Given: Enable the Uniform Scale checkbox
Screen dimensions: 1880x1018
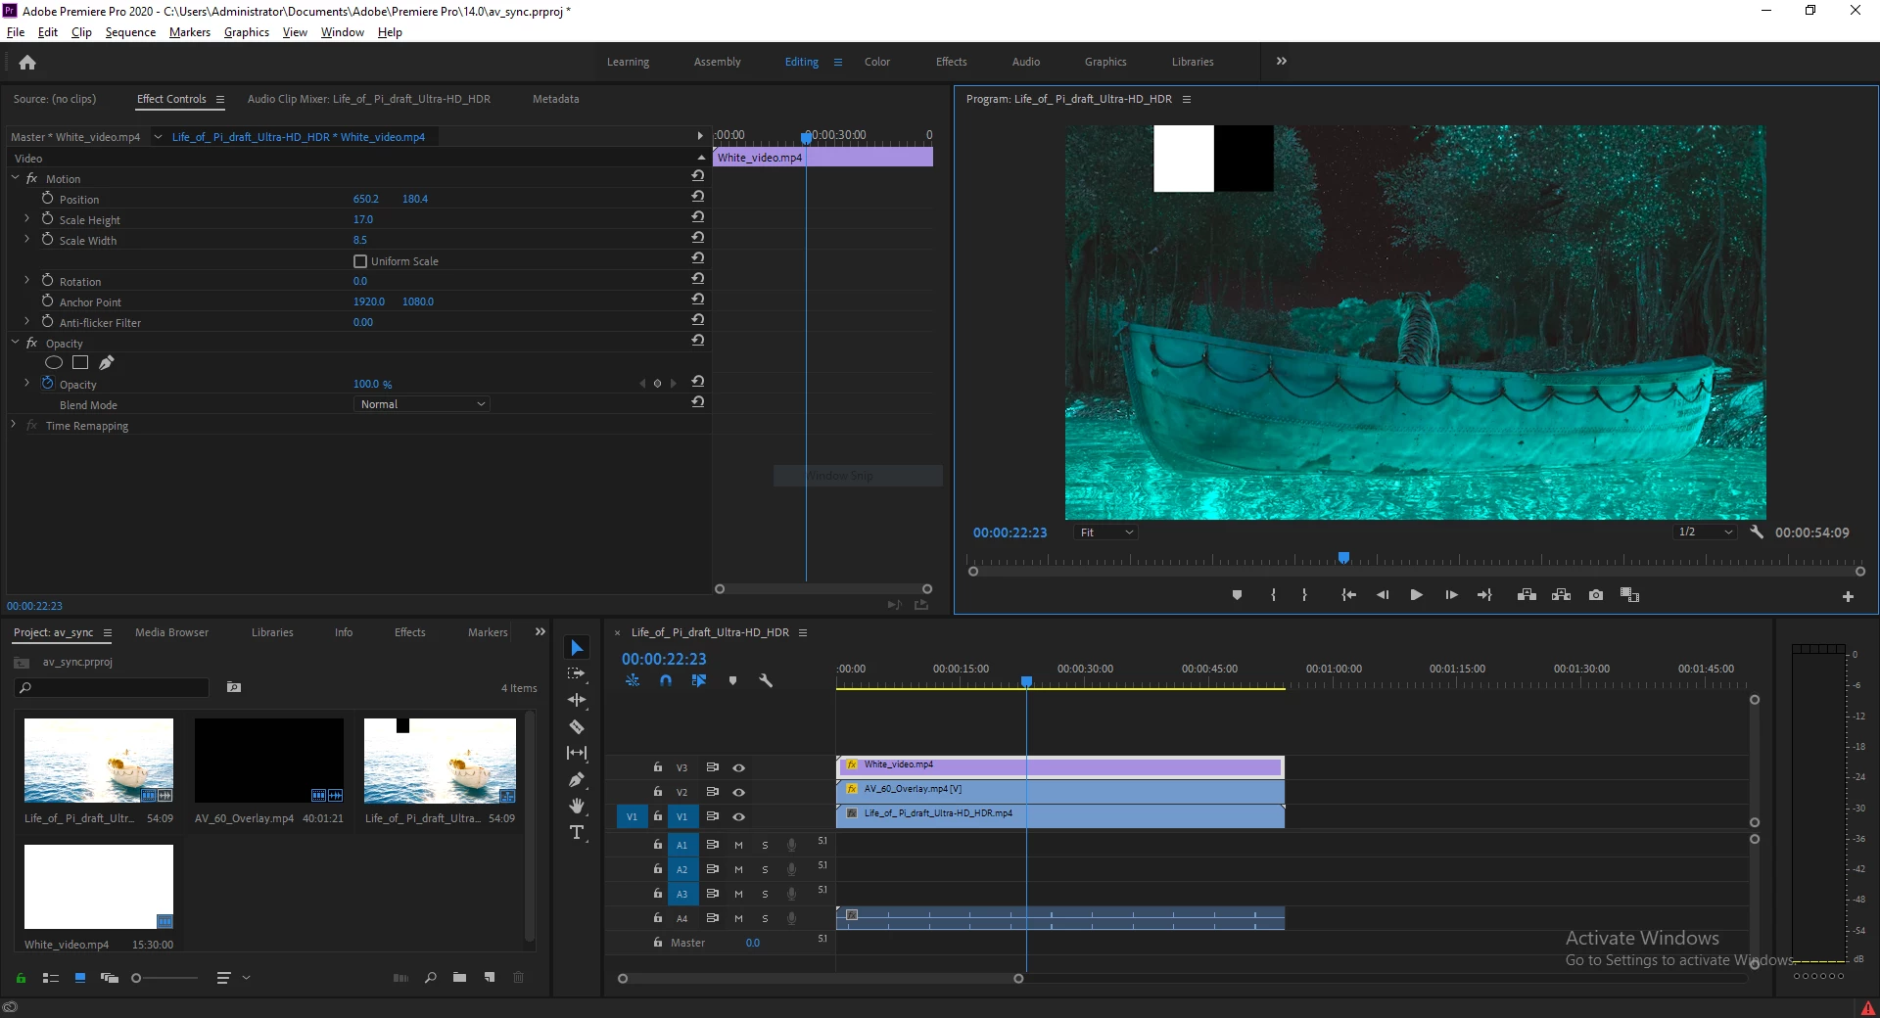Looking at the screenshot, I should (x=360, y=261).
